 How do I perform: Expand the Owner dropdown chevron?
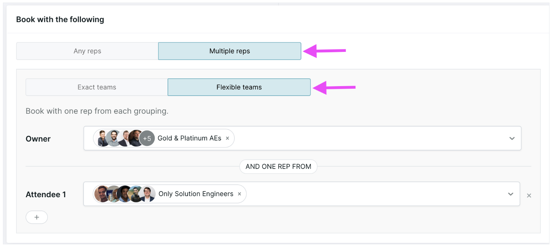[512, 138]
